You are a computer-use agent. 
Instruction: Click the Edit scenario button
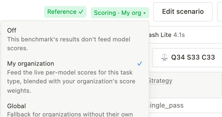tap(183, 12)
